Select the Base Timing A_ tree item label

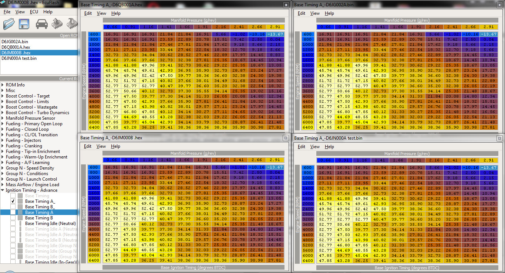coord(40,201)
